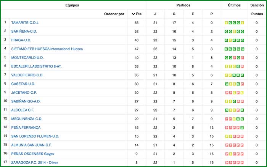Click first yellow result badge in Tamarite row
Image resolution: width=267 pixels, height=167 pixels.
[227, 23]
